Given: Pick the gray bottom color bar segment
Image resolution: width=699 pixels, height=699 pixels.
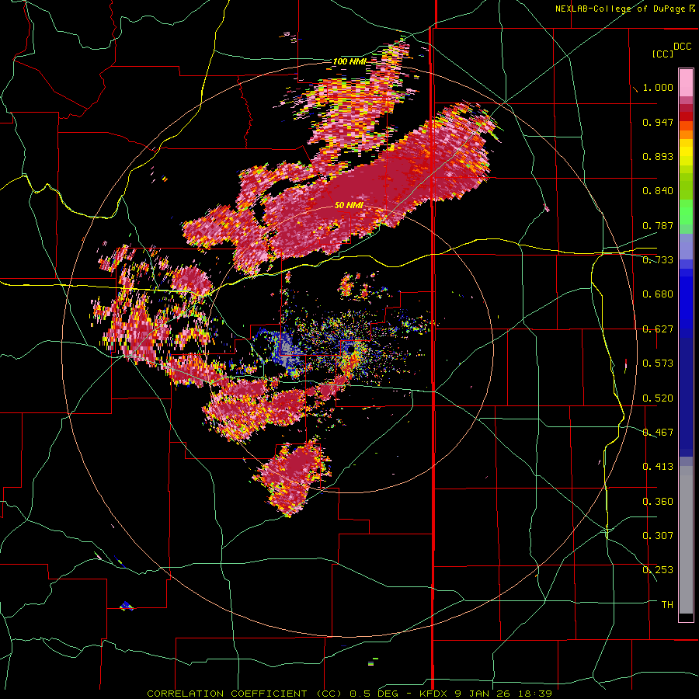Looking at the screenshot, I should coord(686,541).
